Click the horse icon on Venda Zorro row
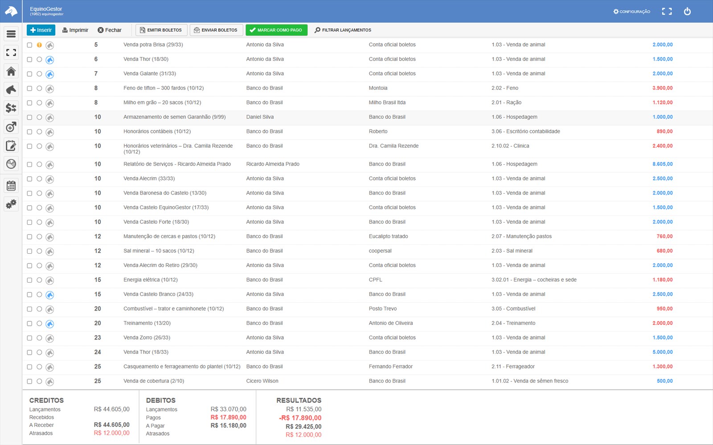This screenshot has height=445, width=713. click(x=50, y=338)
